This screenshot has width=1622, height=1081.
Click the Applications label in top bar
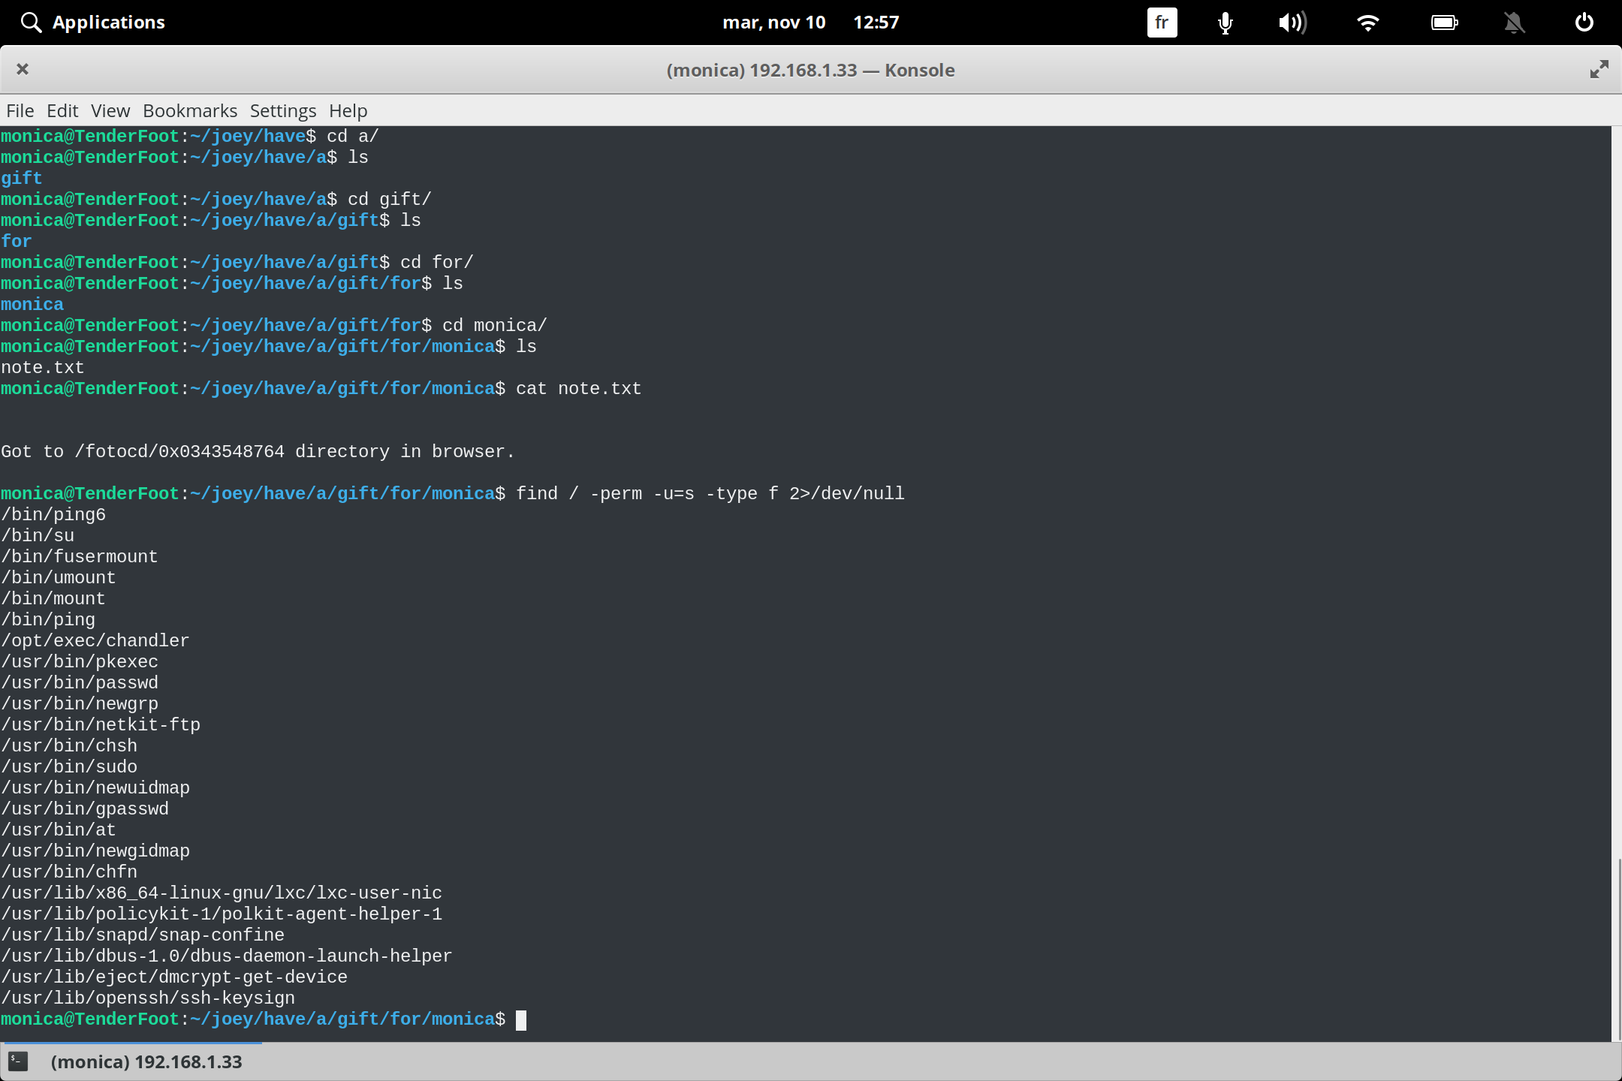click(x=109, y=22)
